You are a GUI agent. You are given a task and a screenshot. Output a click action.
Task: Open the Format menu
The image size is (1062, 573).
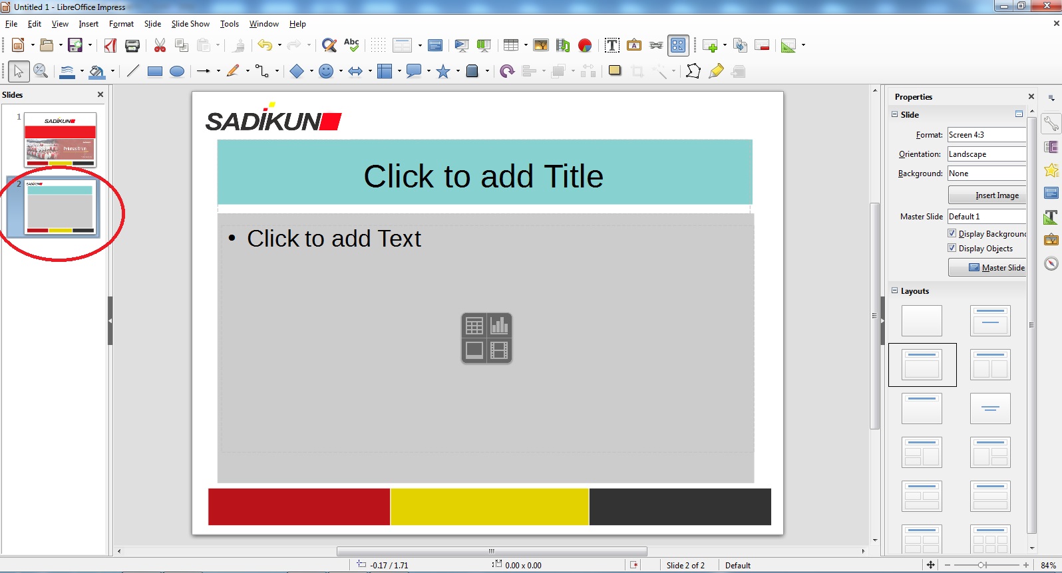tap(121, 24)
